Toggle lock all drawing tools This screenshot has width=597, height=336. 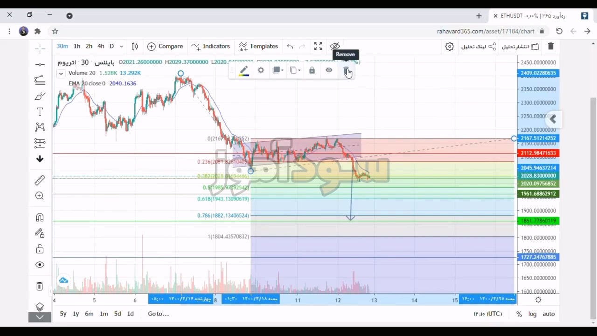click(x=40, y=249)
